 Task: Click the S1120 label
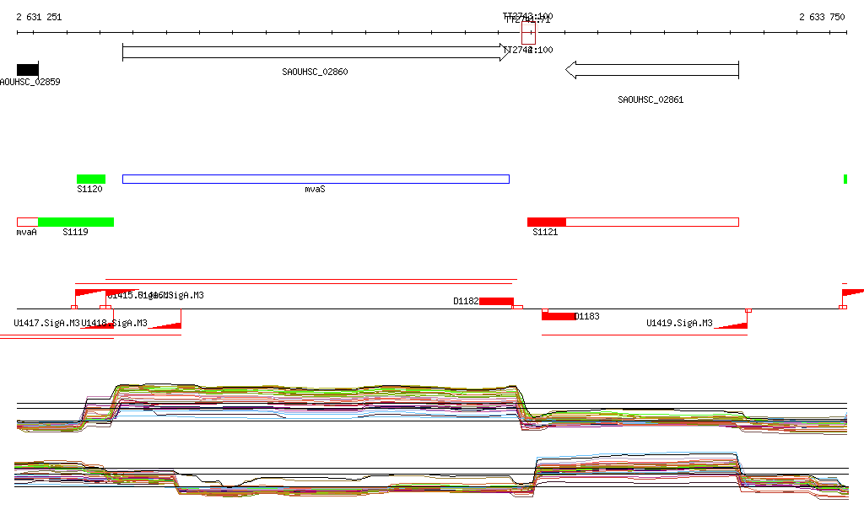point(89,189)
